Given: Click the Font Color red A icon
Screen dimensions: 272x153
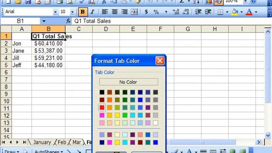Looking at the screenshot, I should coord(249,12).
